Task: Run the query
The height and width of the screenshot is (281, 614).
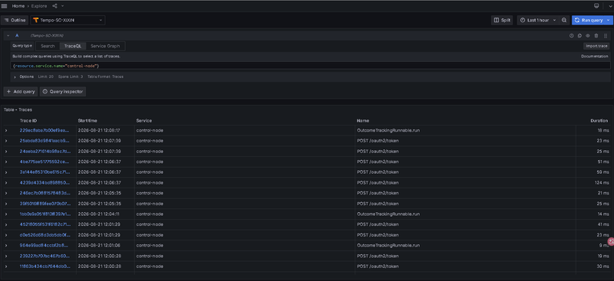Action: pyautogui.click(x=589, y=20)
